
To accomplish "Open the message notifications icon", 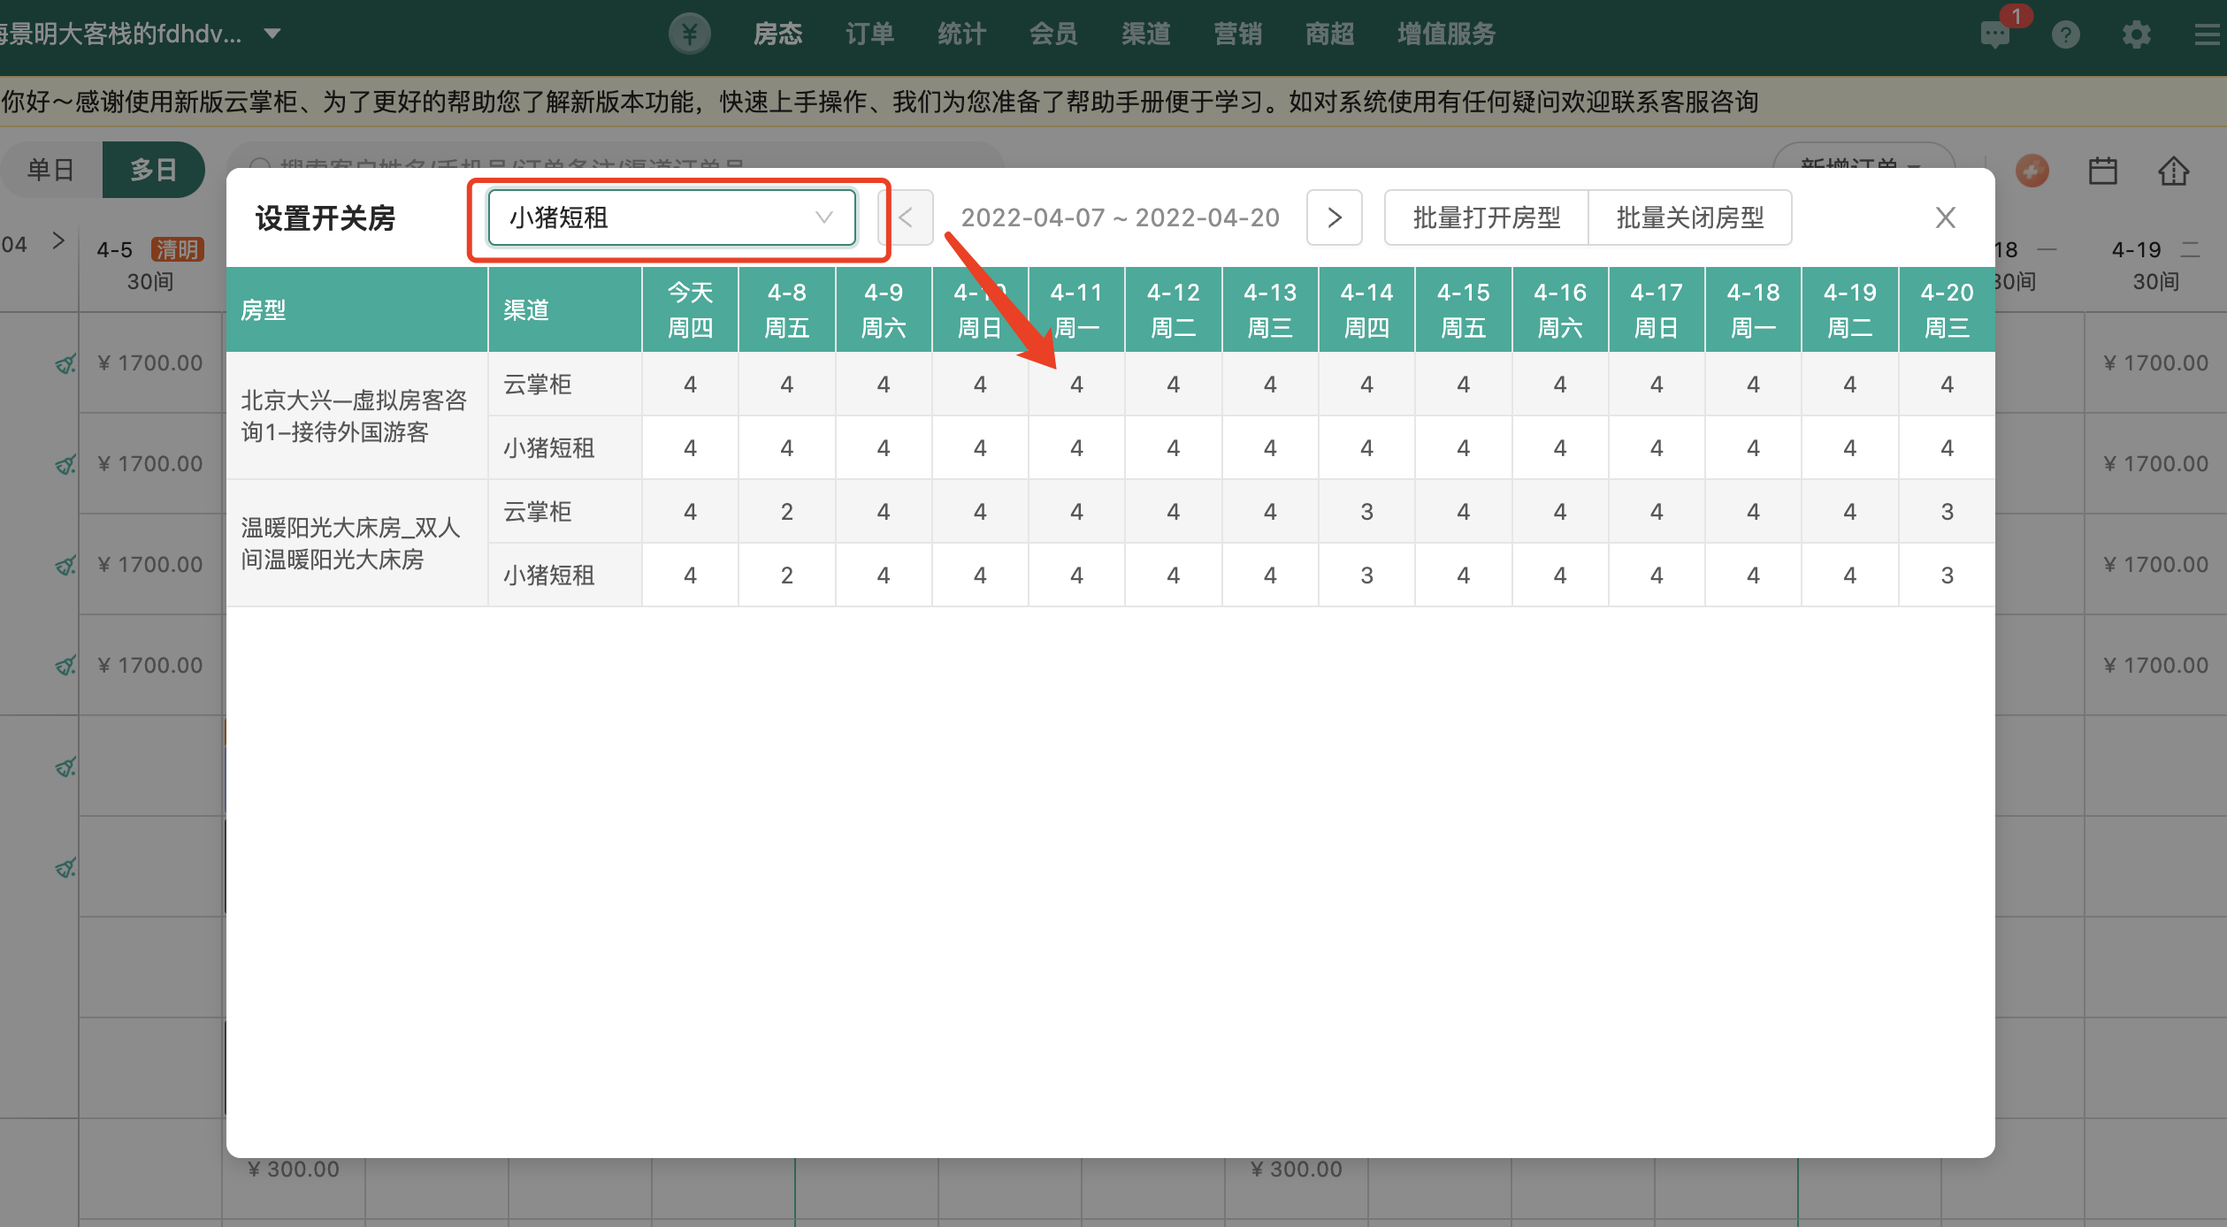I will pos(1995,34).
